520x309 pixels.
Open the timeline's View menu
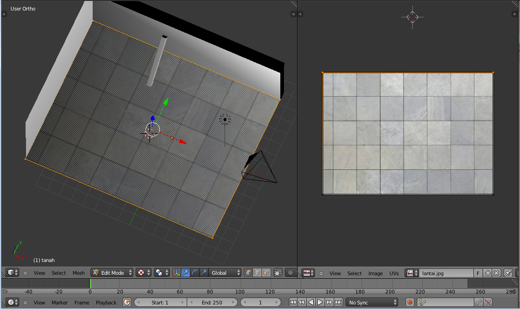coord(39,303)
